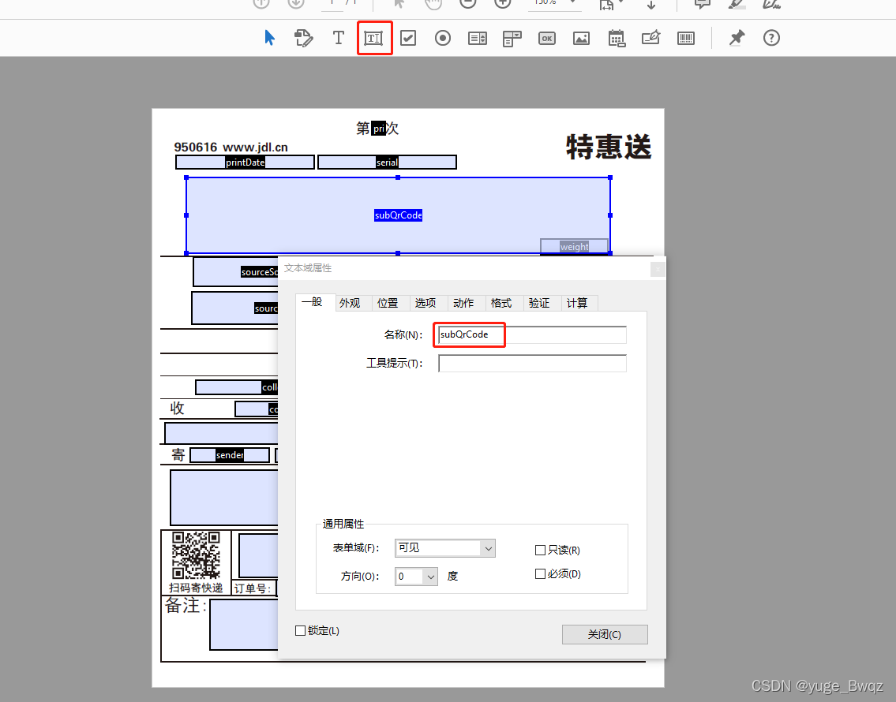Insert a barcode field from toolbar
Screen dimensions: 896x702
tap(686, 38)
